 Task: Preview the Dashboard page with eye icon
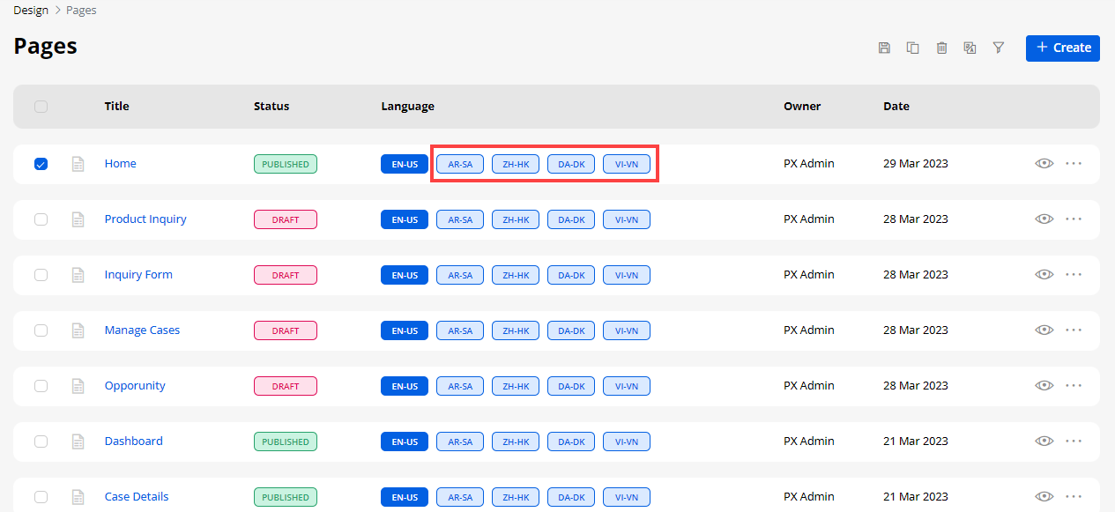[x=1044, y=441]
